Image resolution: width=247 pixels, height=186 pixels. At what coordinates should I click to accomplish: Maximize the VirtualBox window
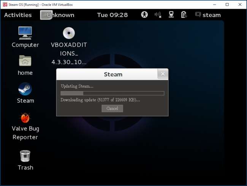point(227,5)
